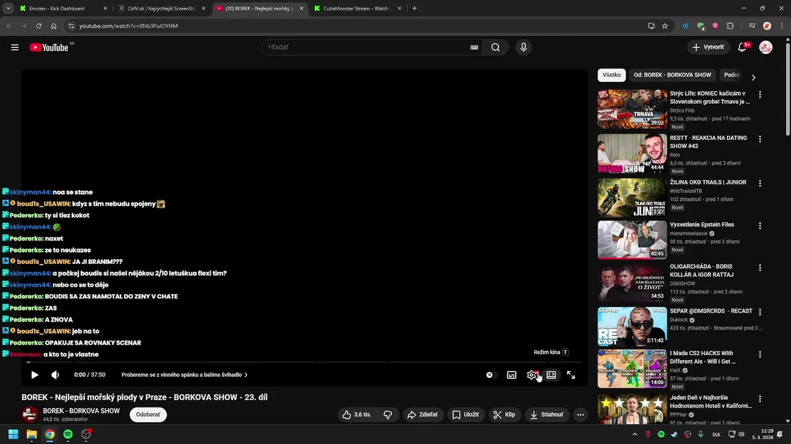This screenshot has height=444, width=791.
Task: Open BOREK - BORKOVA SHOW channel avatar
Action: click(30, 415)
